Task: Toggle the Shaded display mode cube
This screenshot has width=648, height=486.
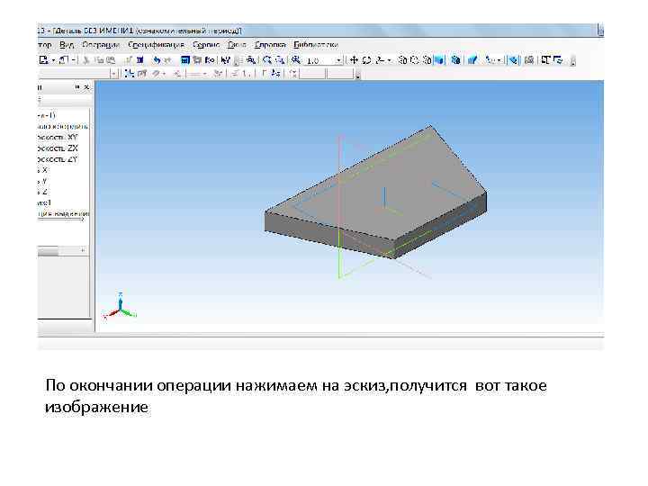Action: point(439,60)
